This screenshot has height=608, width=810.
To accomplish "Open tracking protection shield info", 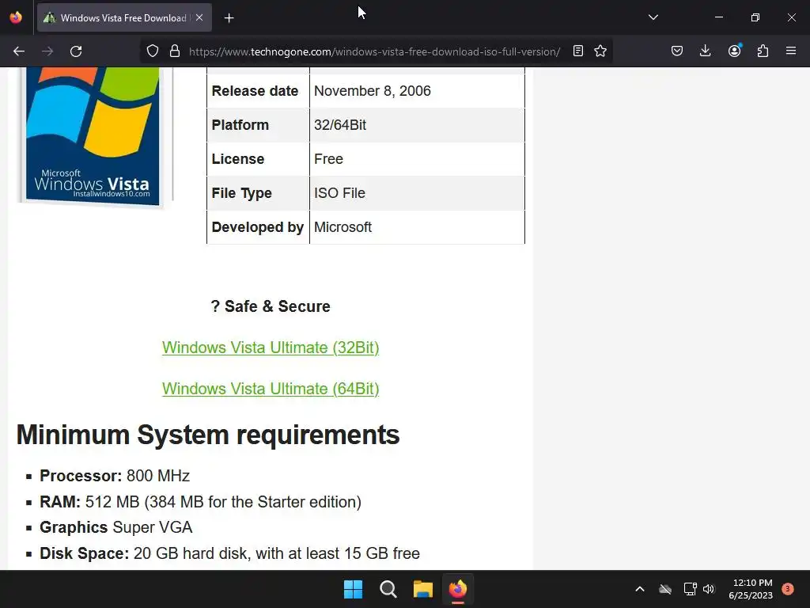I will pos(153,51).
